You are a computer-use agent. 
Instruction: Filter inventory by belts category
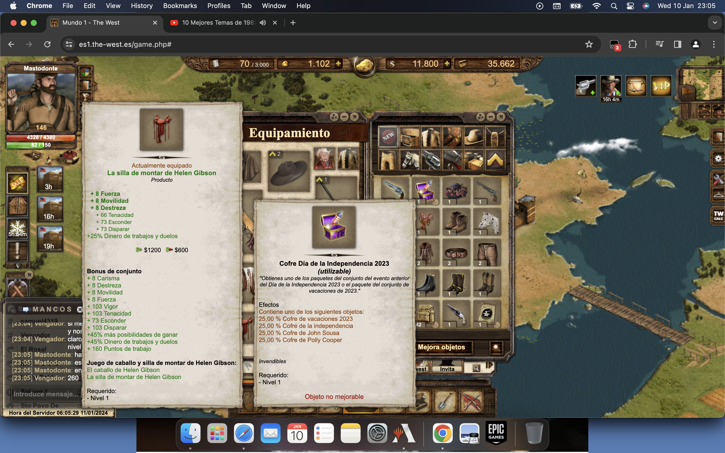(x=409, y=137)
